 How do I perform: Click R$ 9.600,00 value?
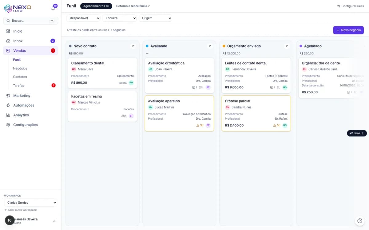coord(234,87)
